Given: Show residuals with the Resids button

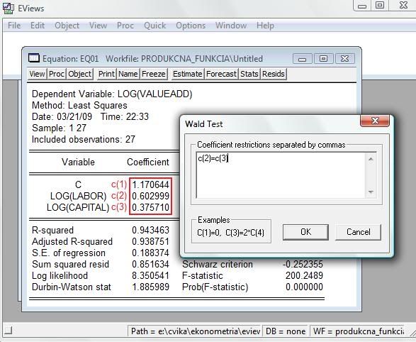Looking at the screenshot, I should click(x=274, y=74).
